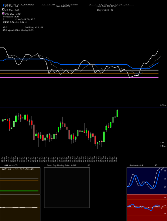Click the blue 20 Day legend swatch
This screenshot has height=221, width=167.
coord(3,6)
